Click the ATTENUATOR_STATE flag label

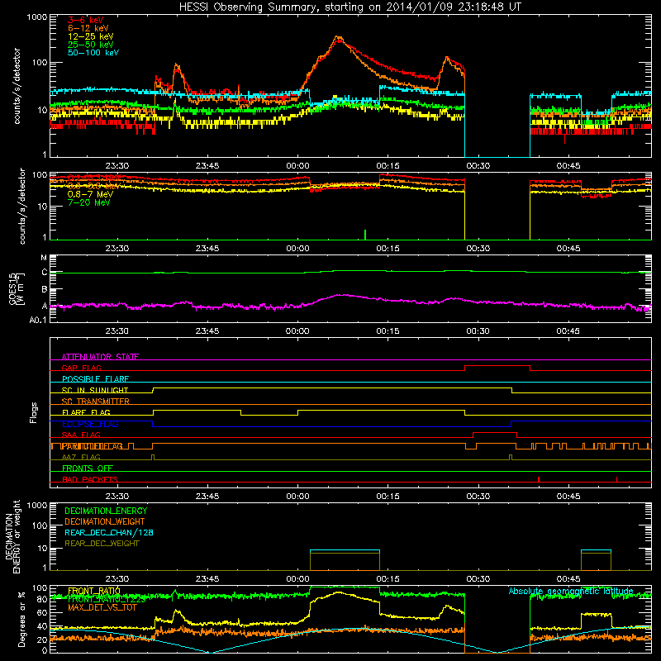(100, 357)
